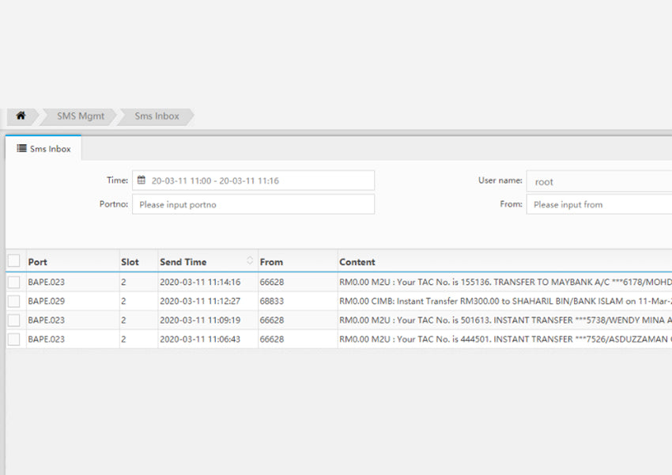Open the SMS Mgmt breadcrumb
672x475 pixels.
tap(81, 116)
